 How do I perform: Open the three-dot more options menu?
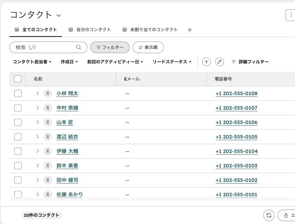point(291,15)
